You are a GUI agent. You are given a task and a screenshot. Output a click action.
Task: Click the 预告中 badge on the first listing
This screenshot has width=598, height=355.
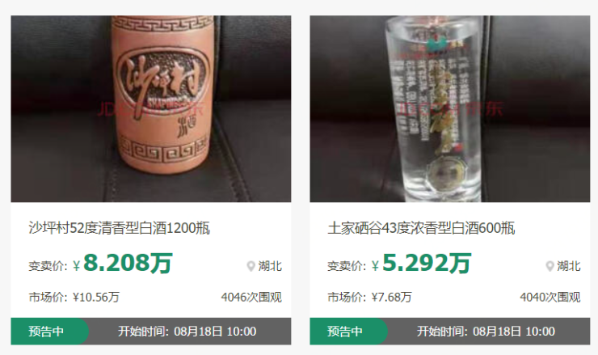pyautogui.click(x=47, y=332)
